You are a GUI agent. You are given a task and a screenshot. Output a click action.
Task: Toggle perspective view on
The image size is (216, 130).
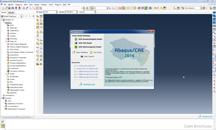pos(87,8)
